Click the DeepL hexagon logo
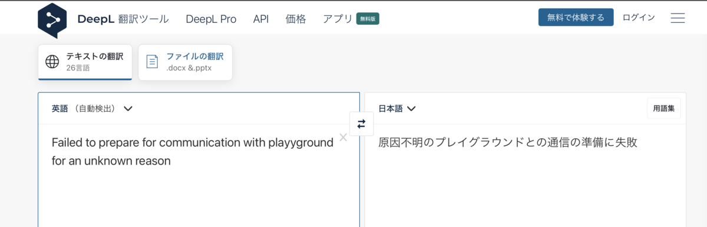The height and width of the screenshot is (227, 707). pyautogui.click(x=52, y=20)
